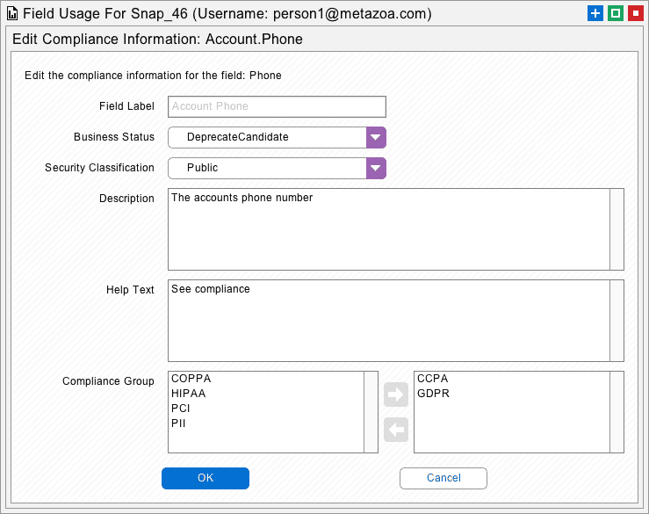The height and width of the screenshot is (514, 649).
Task: Click the red close window icon
Action: click(x=636, y=13)
